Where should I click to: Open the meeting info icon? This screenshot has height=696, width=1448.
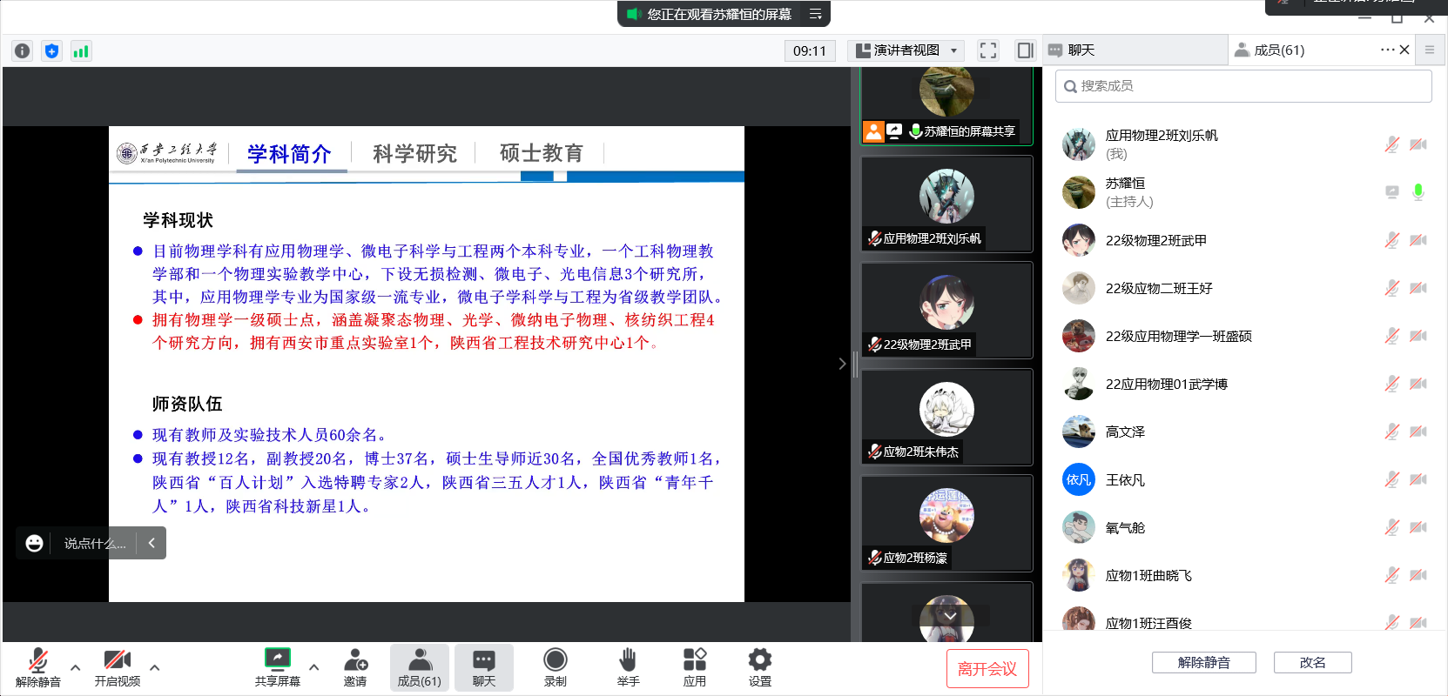coord(23,50)
